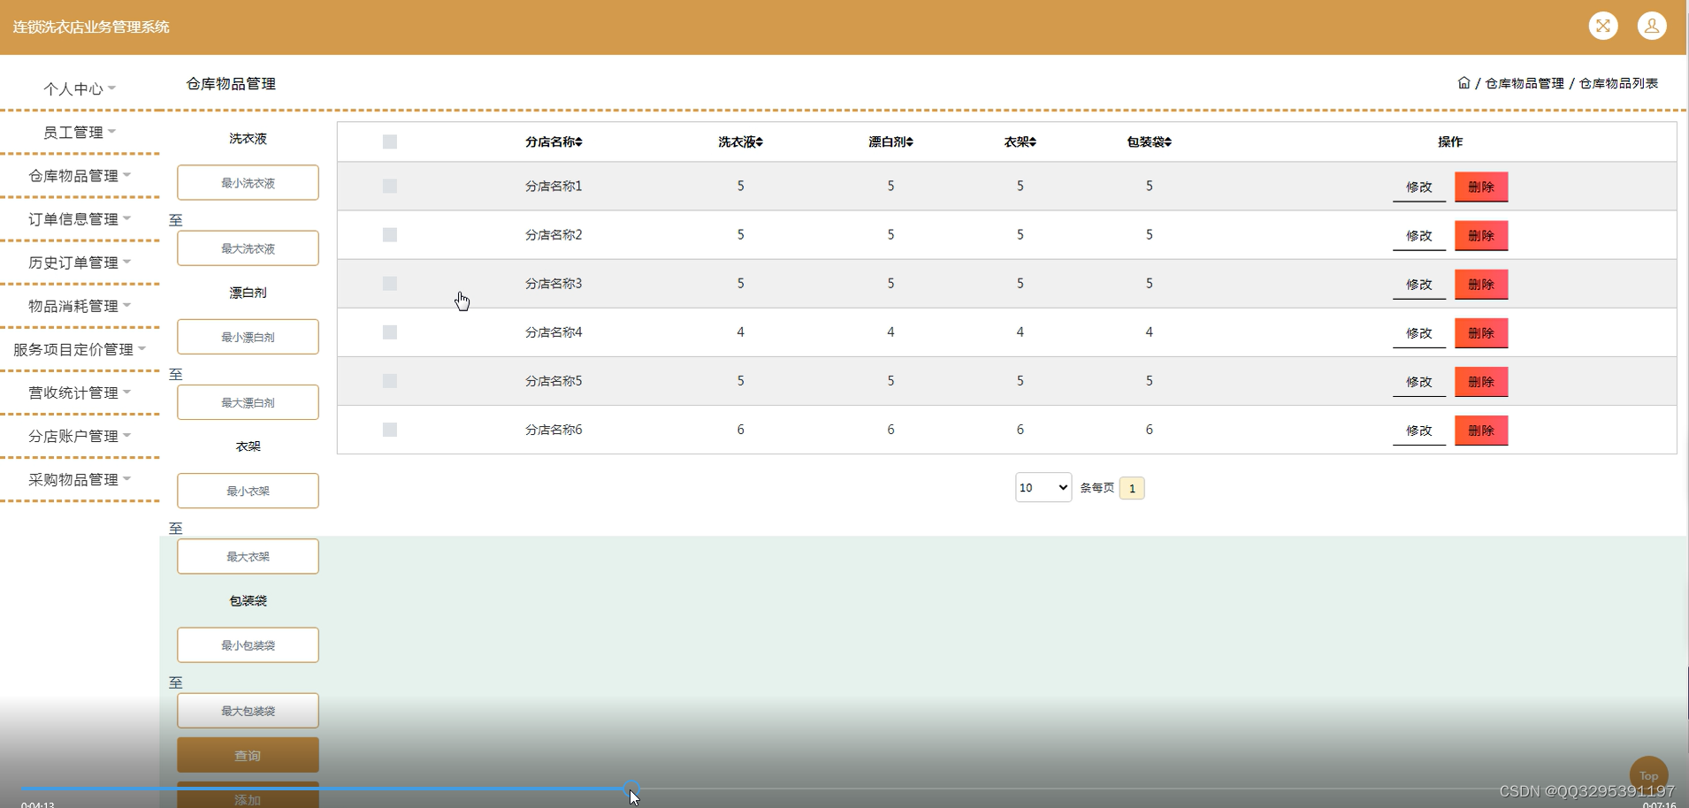Click 删除 for 分店名称6
The height and width of the screenshot is (808, 1689).
(1481, 430)
